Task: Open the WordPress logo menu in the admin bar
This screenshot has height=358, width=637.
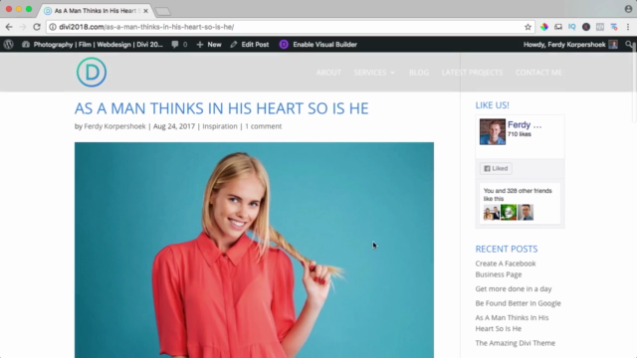Action: point(9,44)
